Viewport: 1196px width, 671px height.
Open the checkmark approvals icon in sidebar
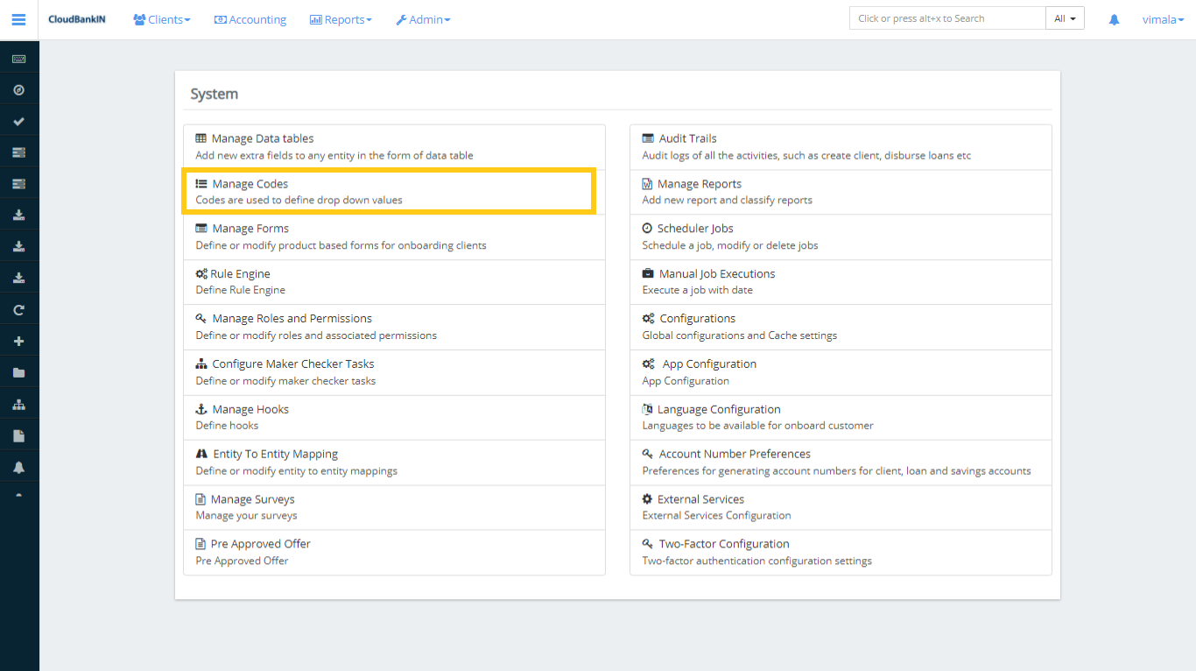(18, 120)
